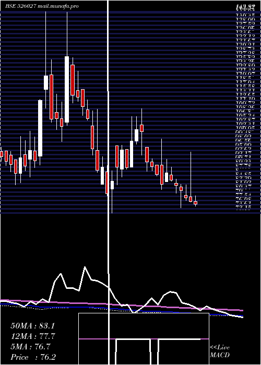Viewport: 261px width, 365px height.
Task: Select the "50MA : 83.1" readout
Action: point(32,326)
